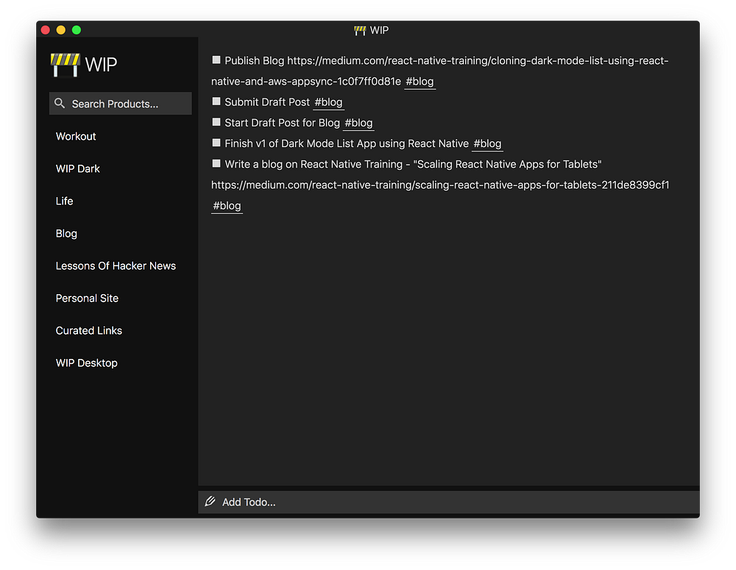Image resolution: width=736 pixels, height=570 pixels.
Task: Switch to the Life product
Action: pos(65,201)
